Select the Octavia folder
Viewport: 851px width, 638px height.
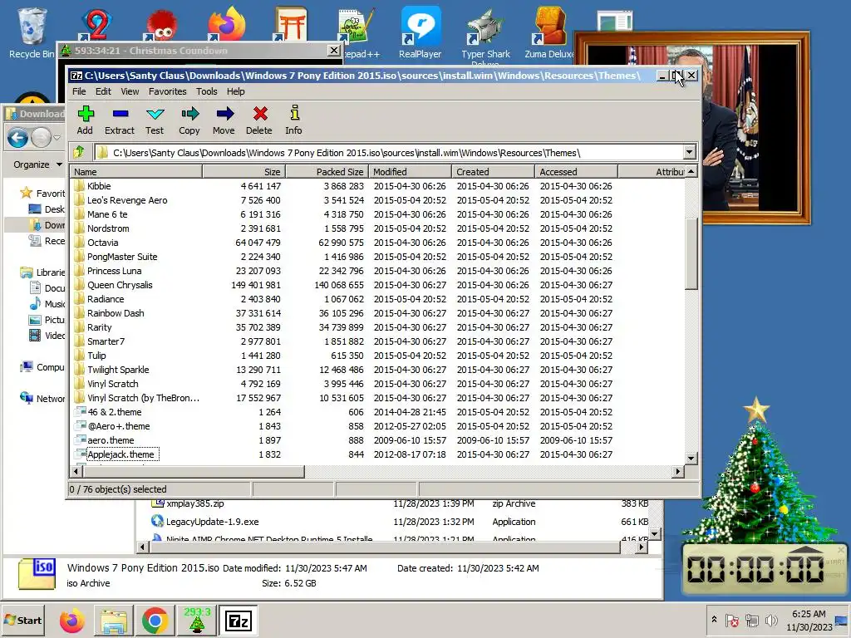(x=102, y=243)
